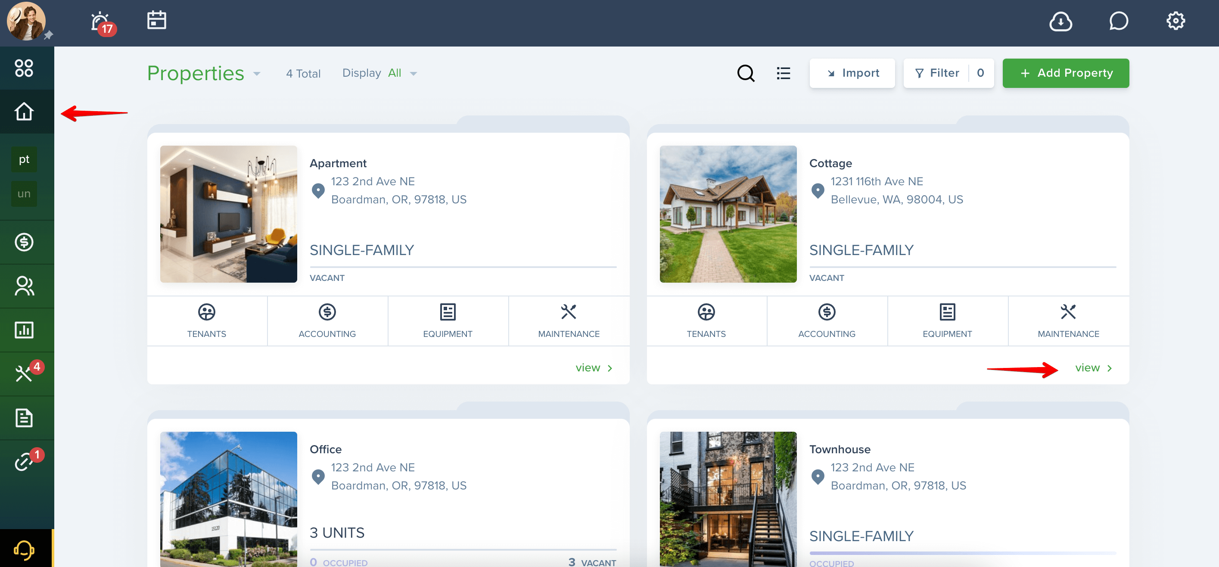Open the Townhouse property photo
The image size is (1219, 567).
pyautogui.click(x=728, y=499)
